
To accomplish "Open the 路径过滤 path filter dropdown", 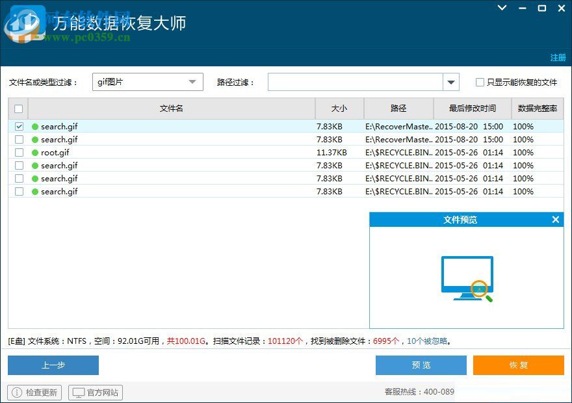I will (x=451, y=82).
